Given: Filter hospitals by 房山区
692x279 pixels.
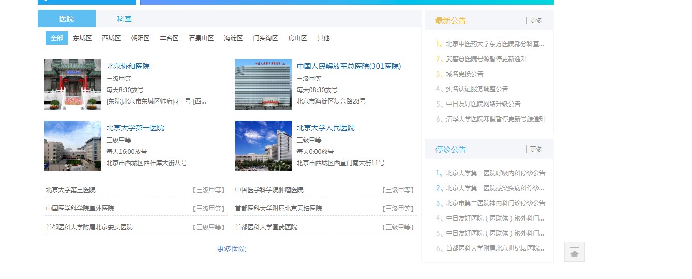Looking at the screenshot, I should point(297,38).
